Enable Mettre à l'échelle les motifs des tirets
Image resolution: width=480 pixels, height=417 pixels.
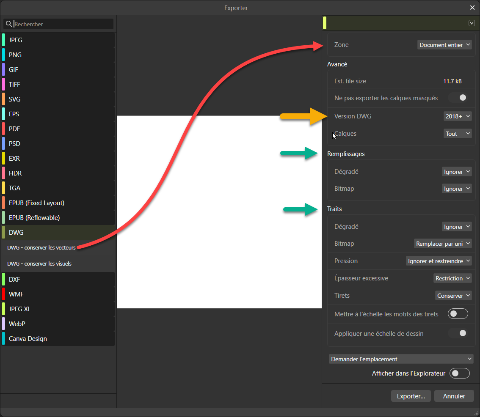458,314
